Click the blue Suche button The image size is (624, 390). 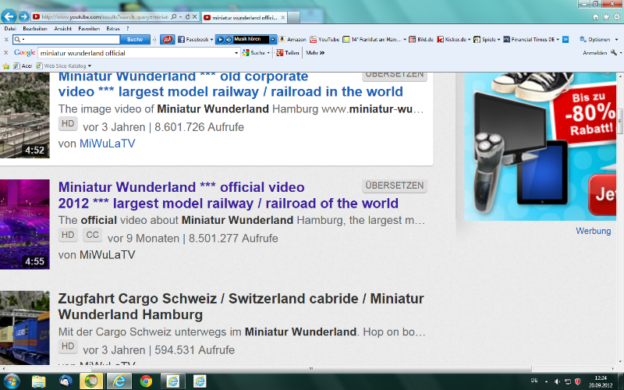[x=134, y=39]
